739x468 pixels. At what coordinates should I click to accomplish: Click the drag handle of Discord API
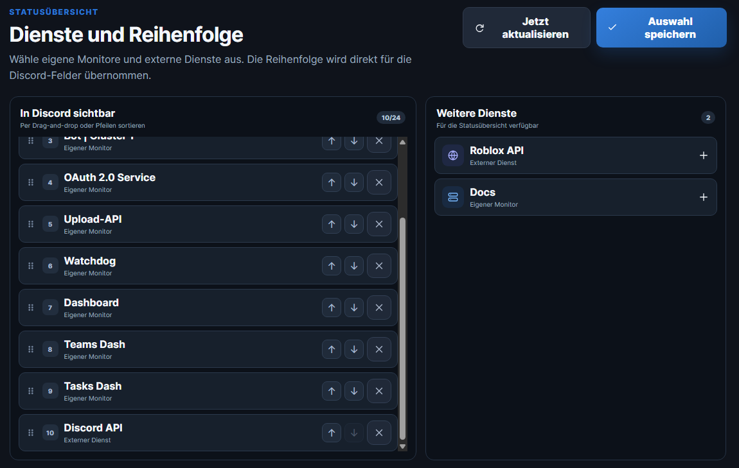click(x=31, y=433)
